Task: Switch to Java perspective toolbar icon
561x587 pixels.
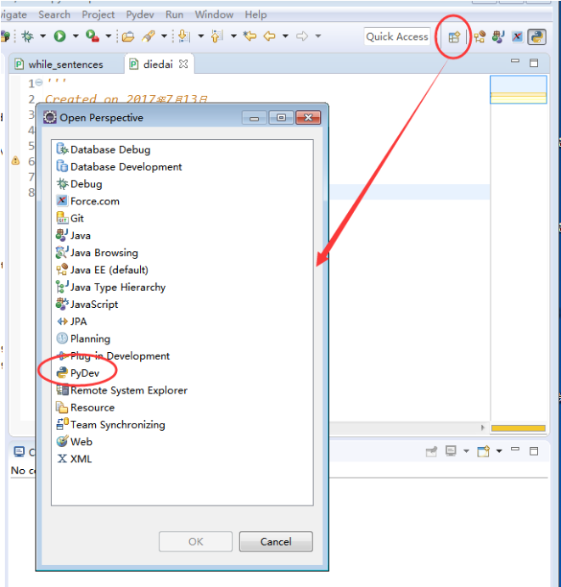Action: [x=498, y=36]
